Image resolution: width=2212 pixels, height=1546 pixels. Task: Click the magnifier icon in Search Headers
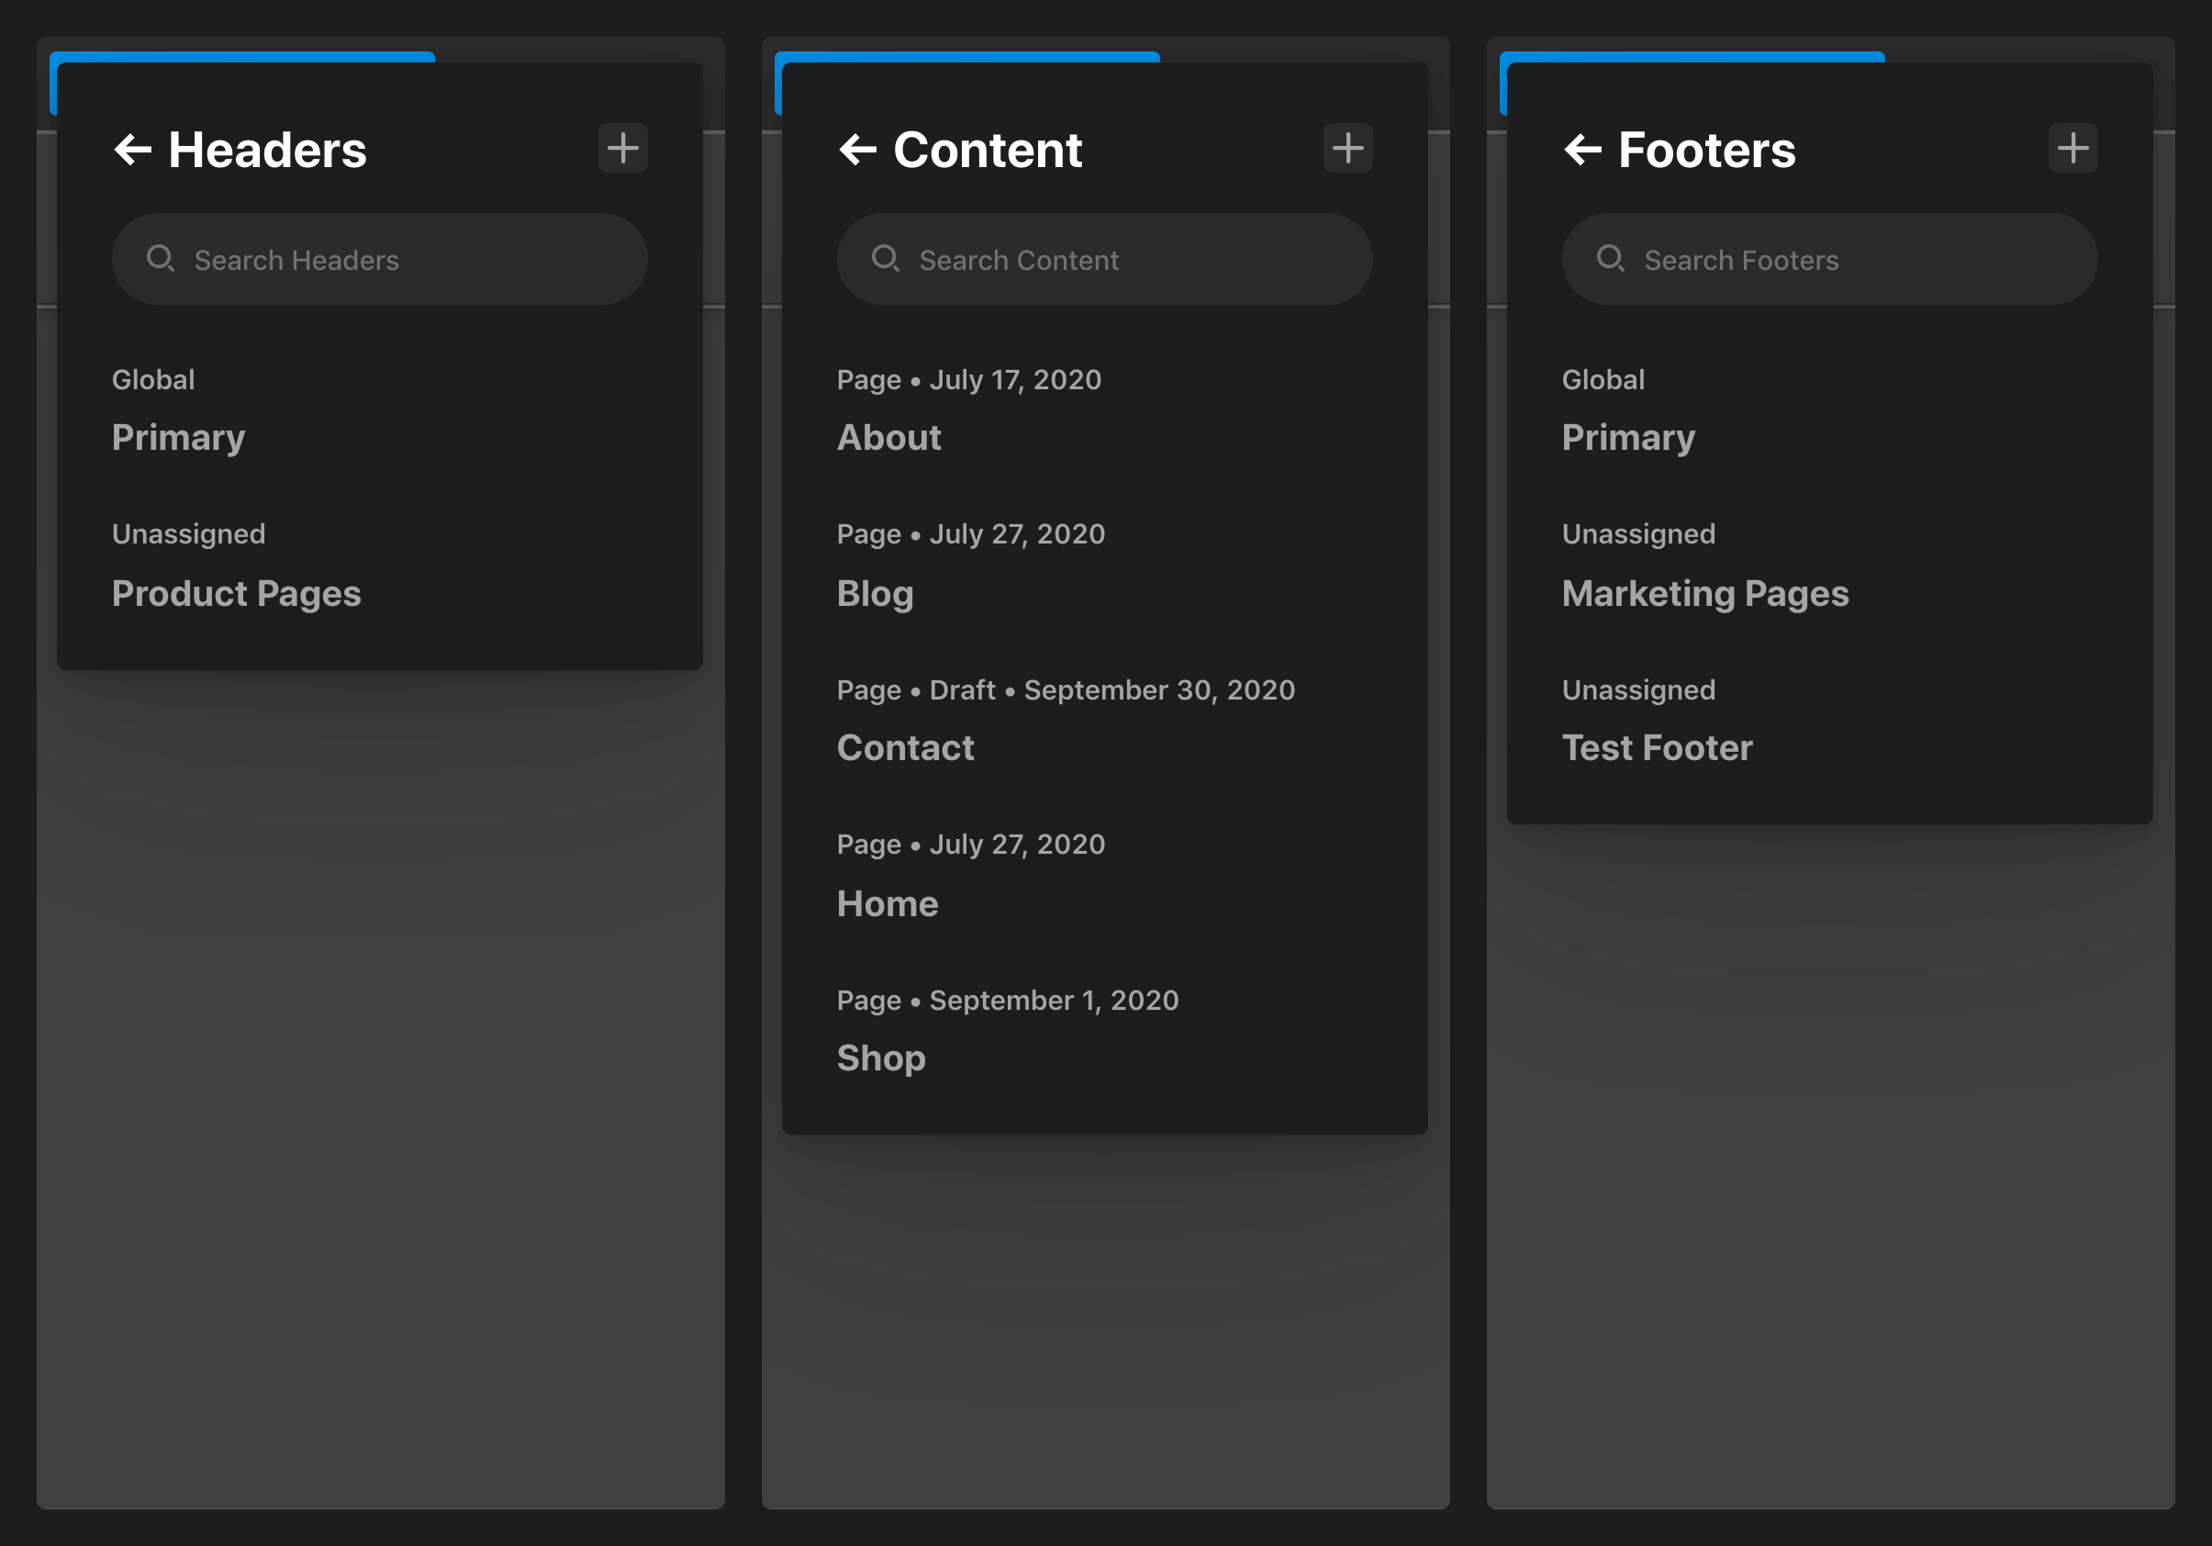pyautogui.click(x=160, y=258)
